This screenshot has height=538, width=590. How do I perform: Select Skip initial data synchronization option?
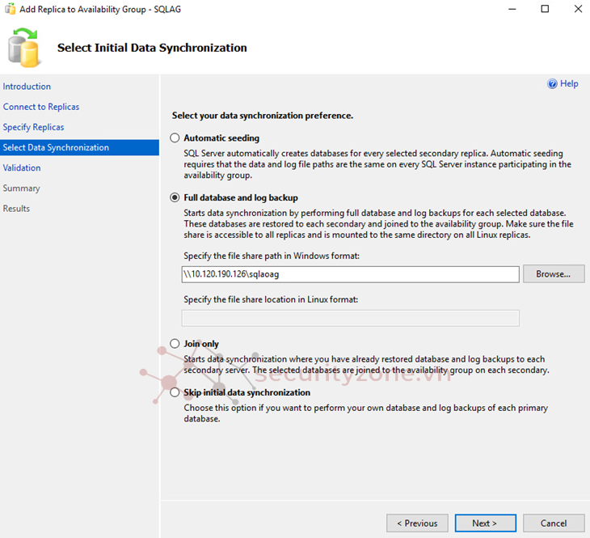coord(175,392)
